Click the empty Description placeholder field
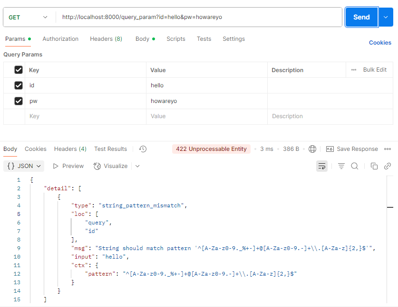This screenshot has width=398, height=307. point(330,116)
